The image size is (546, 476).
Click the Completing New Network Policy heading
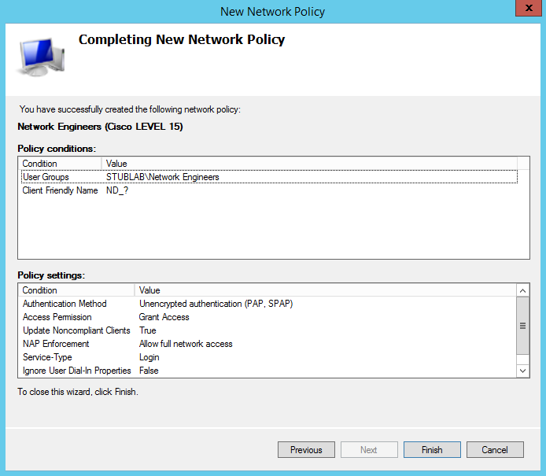pos(182,39)
